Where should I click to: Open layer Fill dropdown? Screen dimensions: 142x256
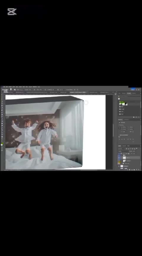point(135,154)
